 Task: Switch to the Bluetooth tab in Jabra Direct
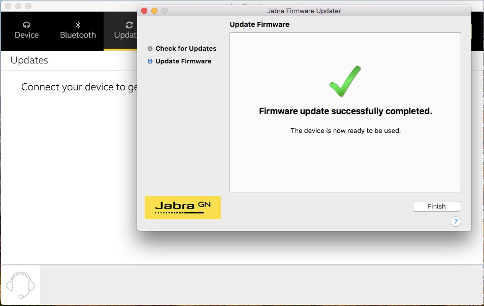(x=78, y=30)
